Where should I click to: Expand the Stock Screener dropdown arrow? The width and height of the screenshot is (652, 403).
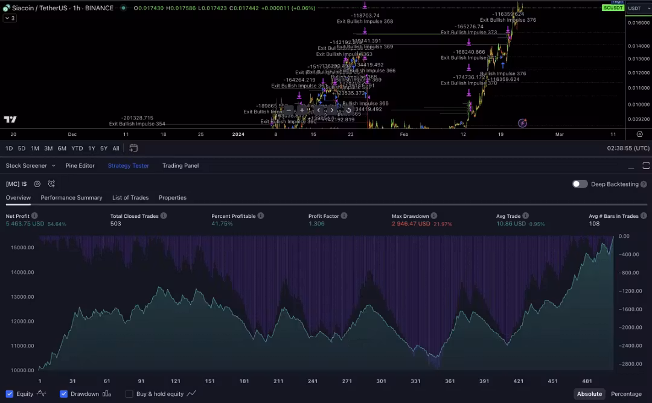point(53,165)
